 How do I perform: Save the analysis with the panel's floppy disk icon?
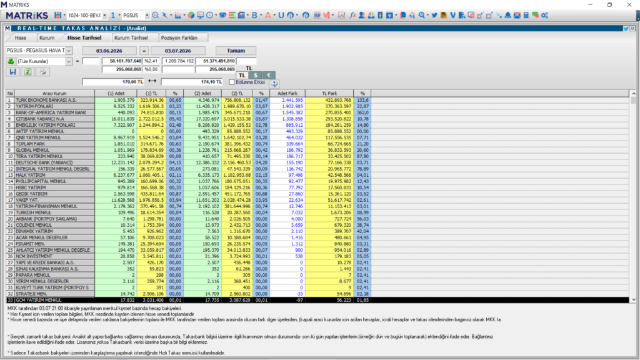[12, 72]
